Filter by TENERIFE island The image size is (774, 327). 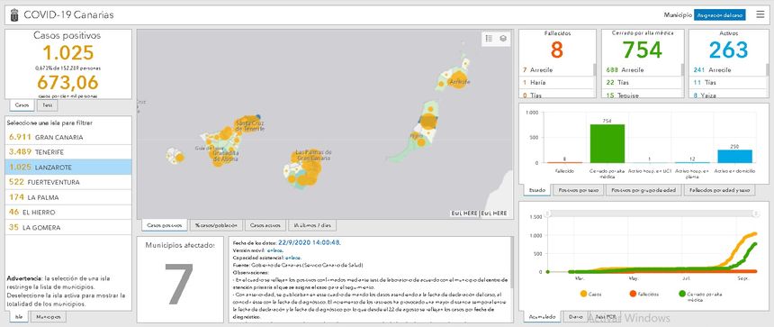68,152
